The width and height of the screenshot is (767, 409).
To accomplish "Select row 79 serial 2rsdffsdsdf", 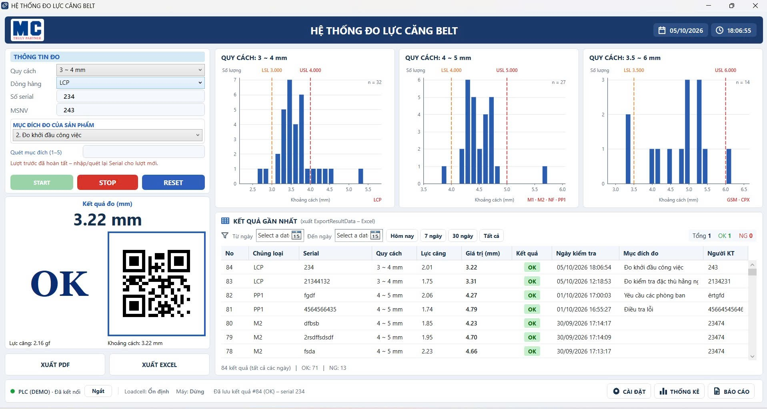I will (x=484, y=337).
